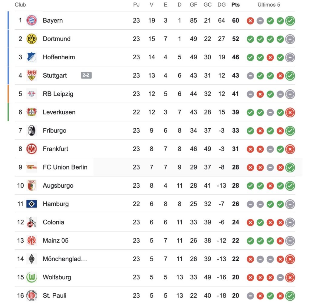The image size is (310, 303).
Task: Select the Frankfurt eagle crest
Action: (x=31, y=149)
